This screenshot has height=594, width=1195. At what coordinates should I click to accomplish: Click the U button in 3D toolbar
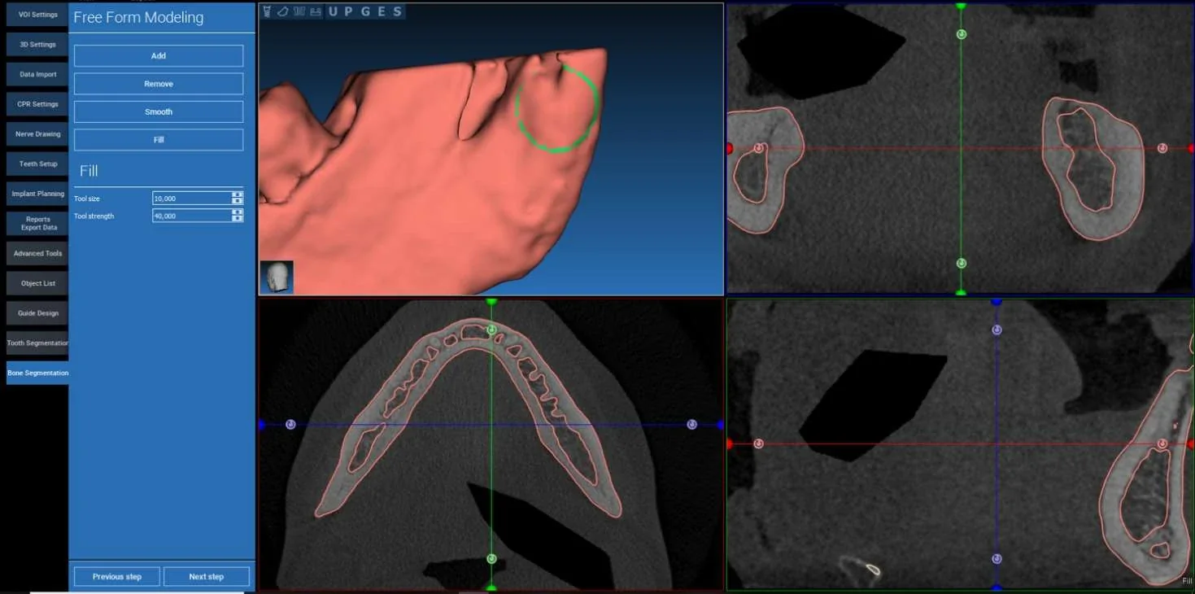333,11
